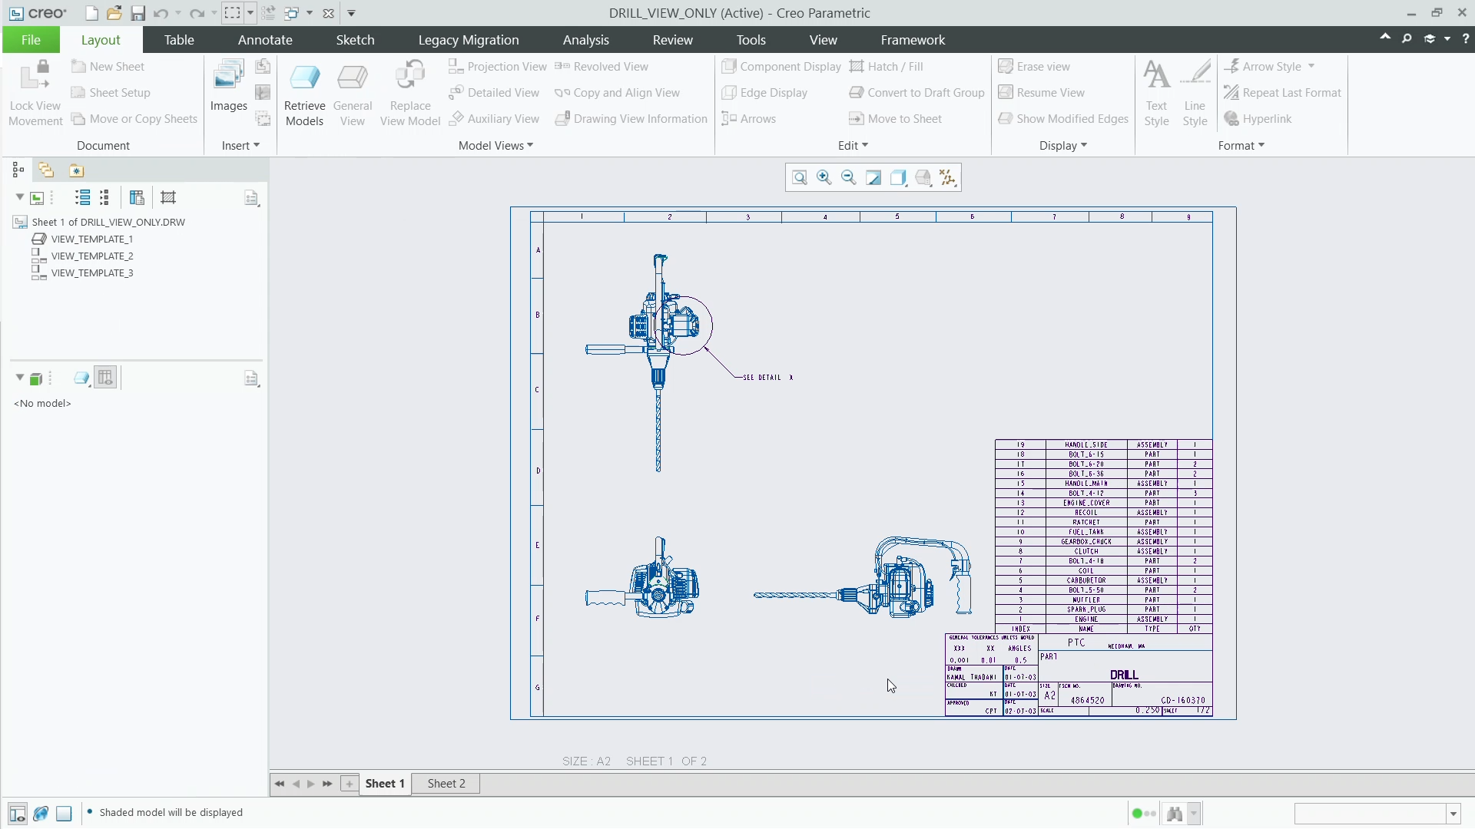1475x829 pixels.
Task: Click the model tree tab icon
Action: (x=18, y=170)
